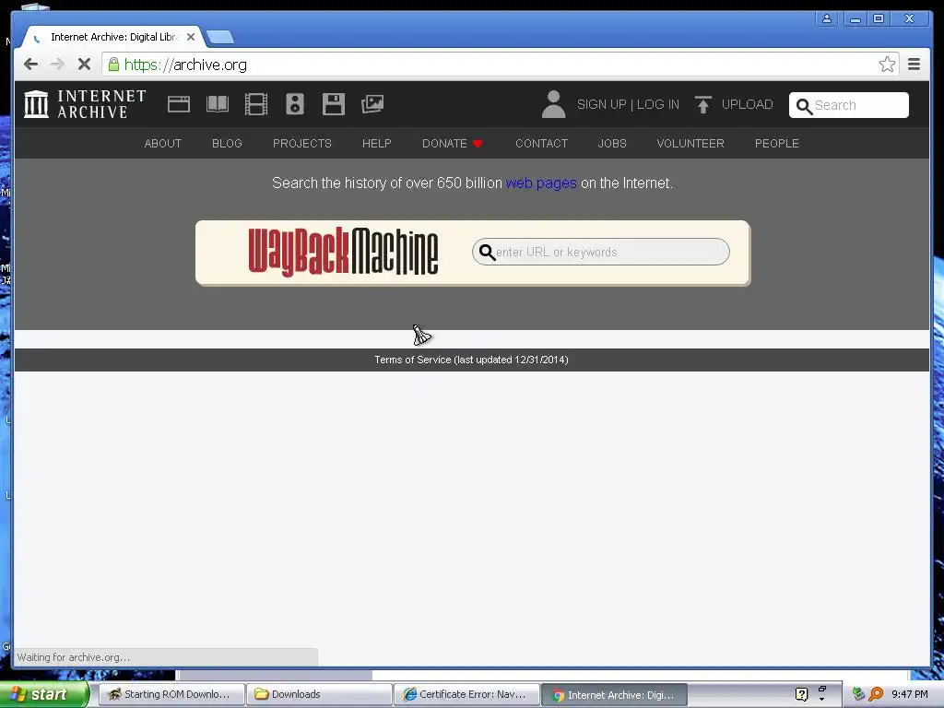Click the top-right Search field

(849, 105)
